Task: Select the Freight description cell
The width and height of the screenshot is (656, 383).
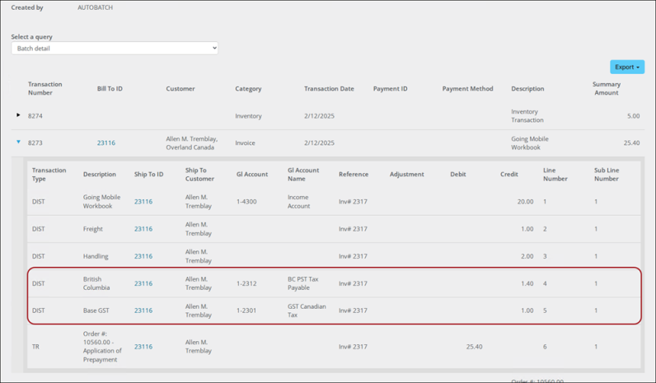Action: (92, 229)
